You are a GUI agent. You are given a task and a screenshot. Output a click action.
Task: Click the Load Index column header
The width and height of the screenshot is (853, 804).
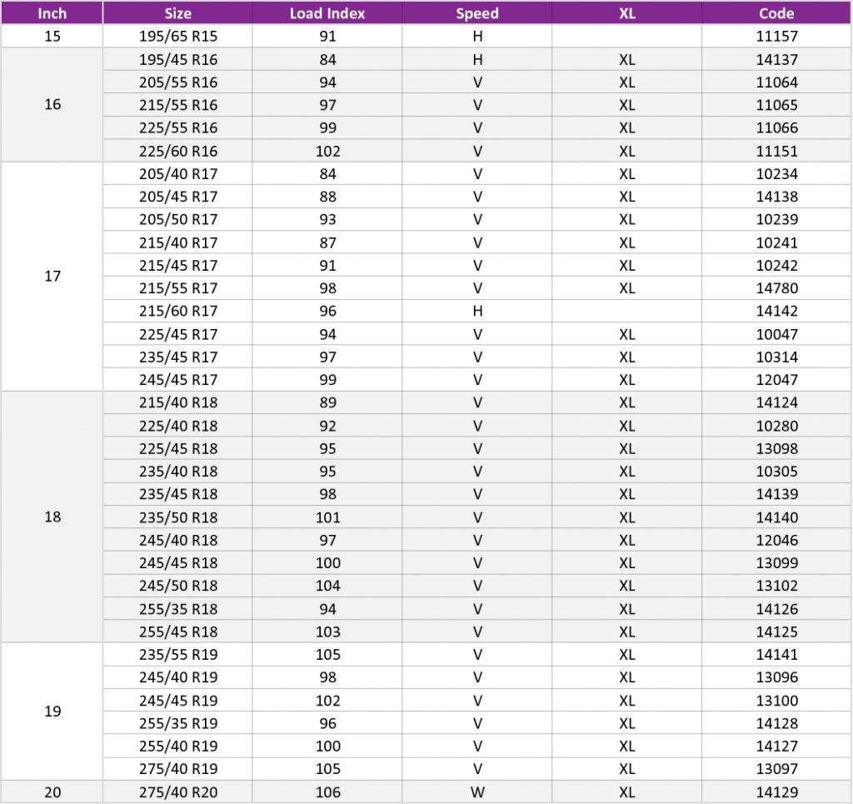[x=327, y=13]
